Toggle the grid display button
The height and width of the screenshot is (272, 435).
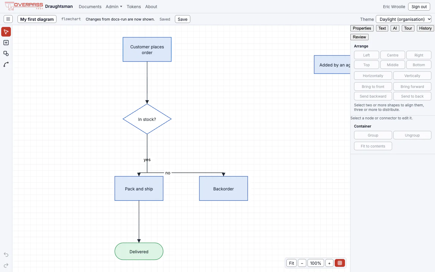point(340,263)
